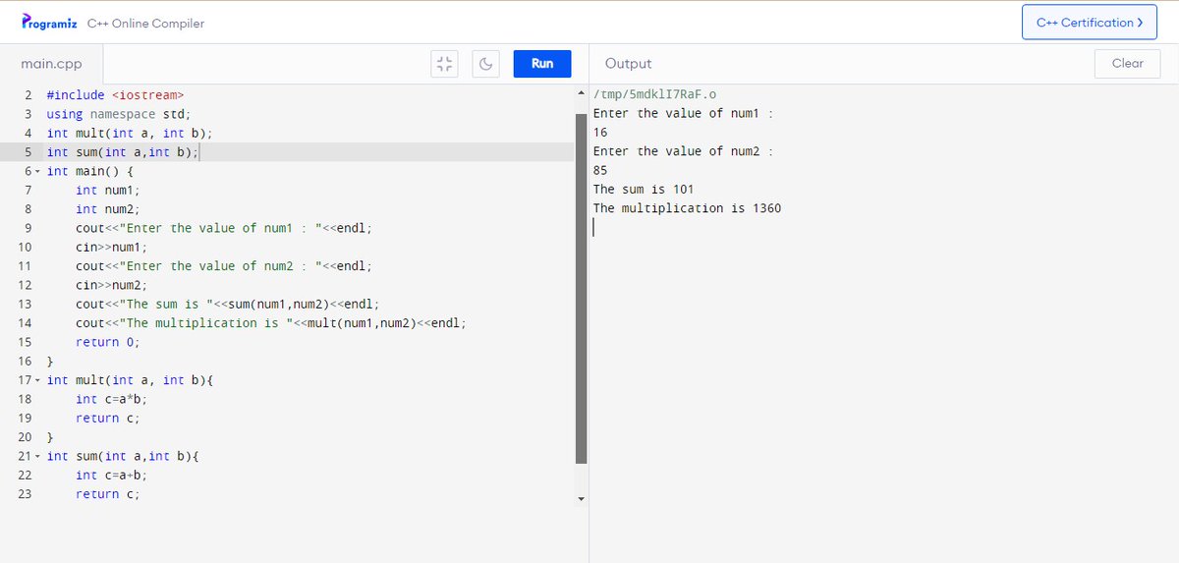Click the line printing "The sum is"
1179x563 pixels.
227,304
